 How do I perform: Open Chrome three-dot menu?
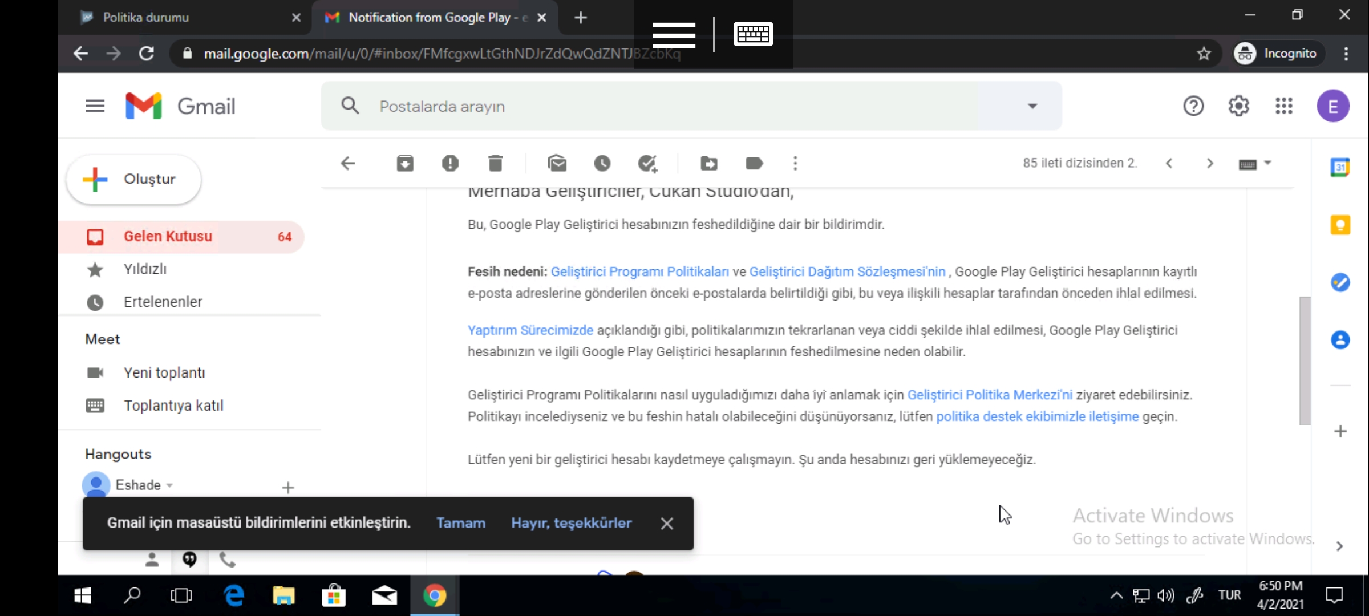[x=1346, y=54]
